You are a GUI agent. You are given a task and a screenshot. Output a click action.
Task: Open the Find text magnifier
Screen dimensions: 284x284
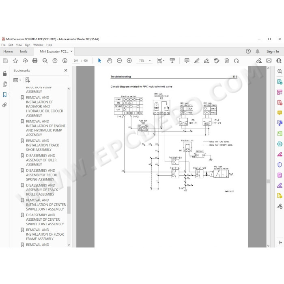[x=45, y=61]
